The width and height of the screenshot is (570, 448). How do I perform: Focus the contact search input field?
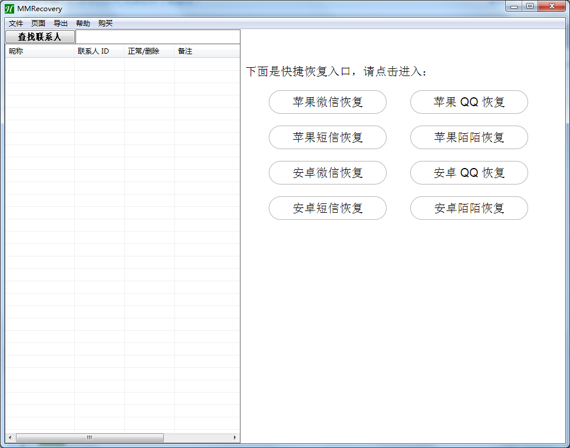(x=158, y=37)
